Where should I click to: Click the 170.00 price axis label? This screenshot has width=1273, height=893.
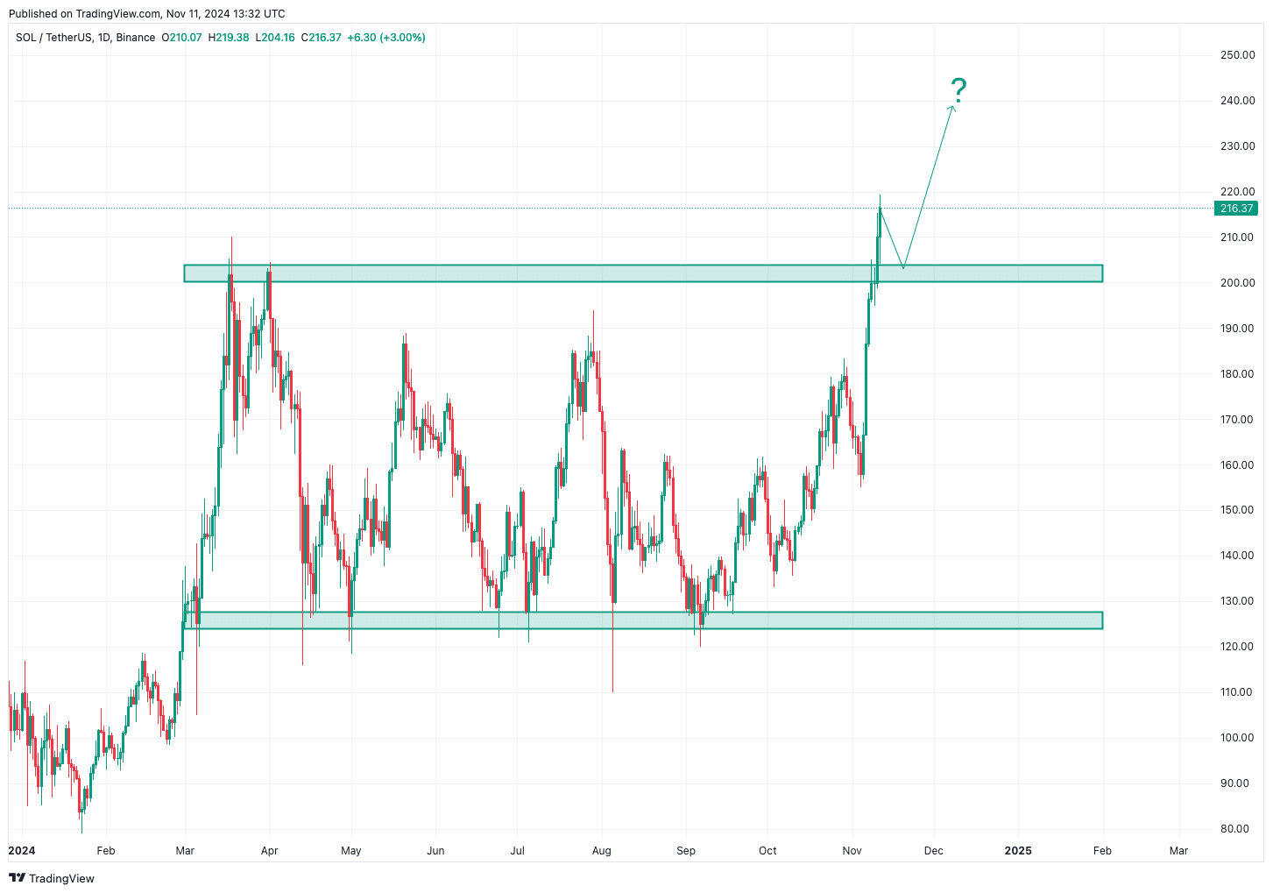pos(1237,420)
